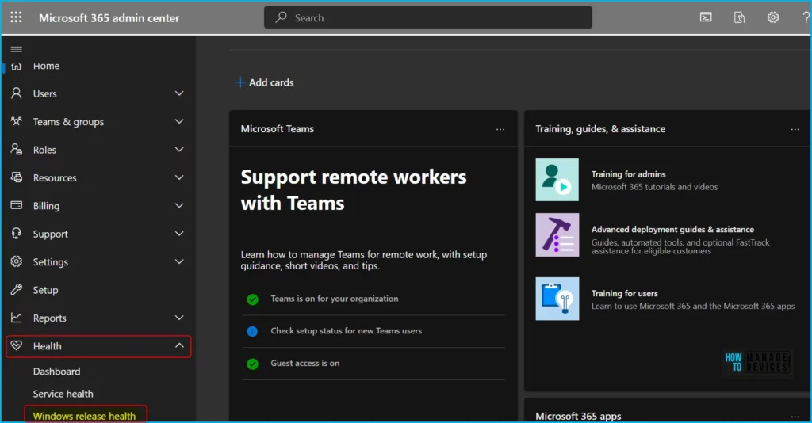Click Microsoft Teams card title
812x423 pixels.
coord(277,129)
